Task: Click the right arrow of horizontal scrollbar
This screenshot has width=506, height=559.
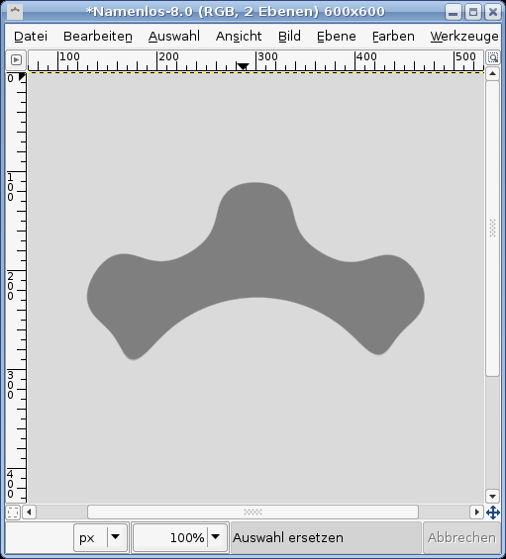Action: click(476, 512)
